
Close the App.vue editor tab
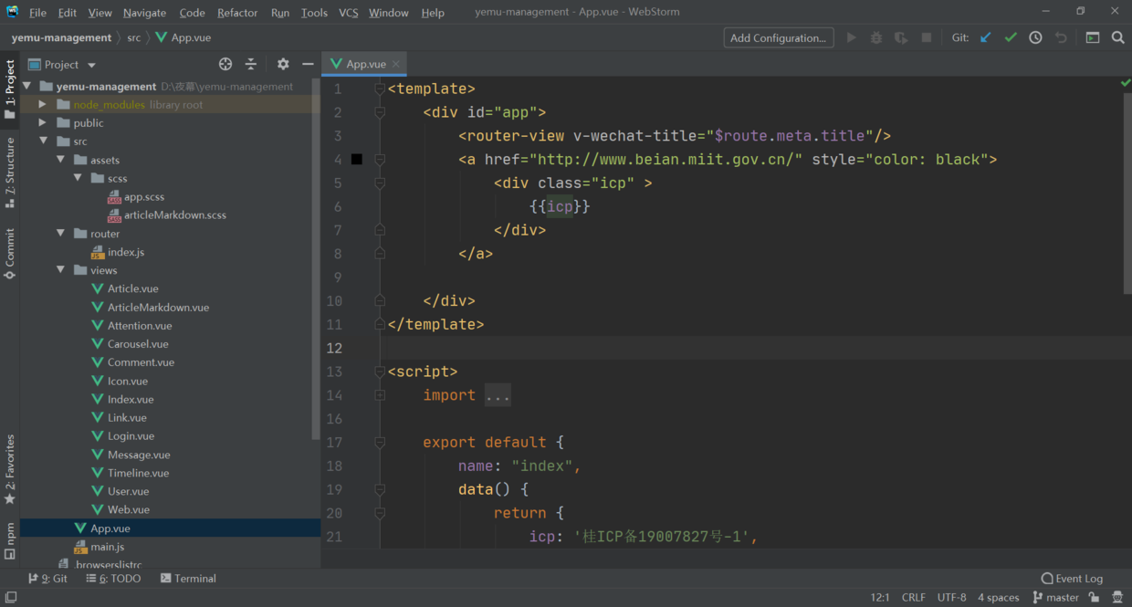tap(395, 64)
